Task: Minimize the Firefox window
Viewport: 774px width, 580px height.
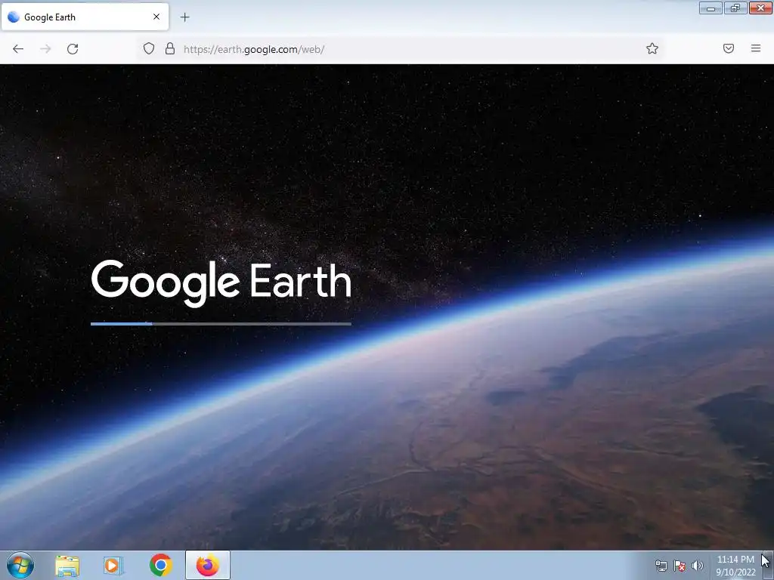Action: pyautogui.click(x=711, y=8)
